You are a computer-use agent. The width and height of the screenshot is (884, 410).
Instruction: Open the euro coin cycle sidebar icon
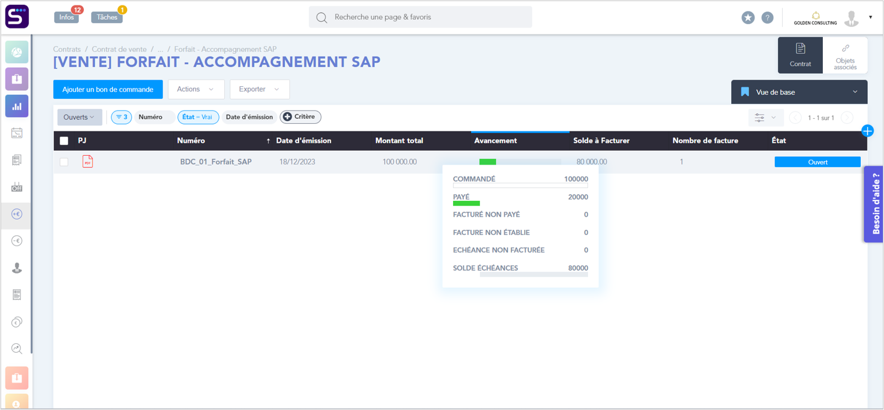point(17,322)
